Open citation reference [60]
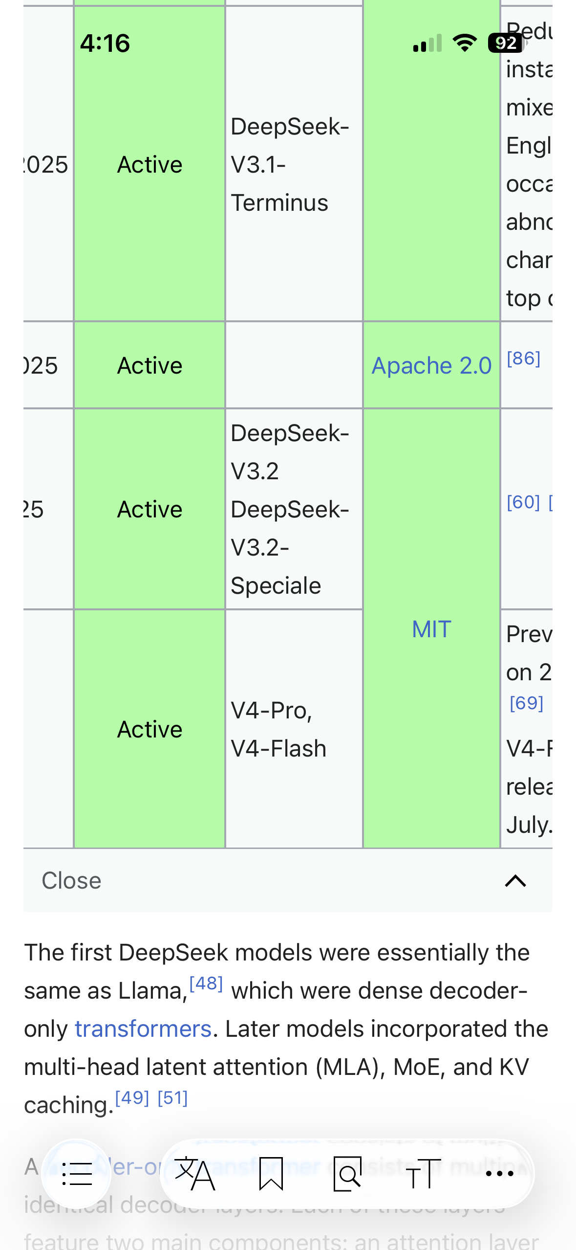The height and width of the screenshot is (1250, 576). (523, 502)
